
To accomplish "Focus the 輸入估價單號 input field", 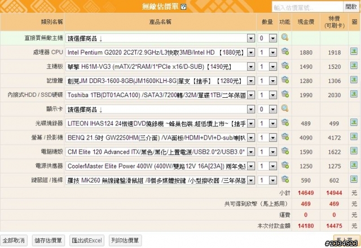I will (307, 7).
